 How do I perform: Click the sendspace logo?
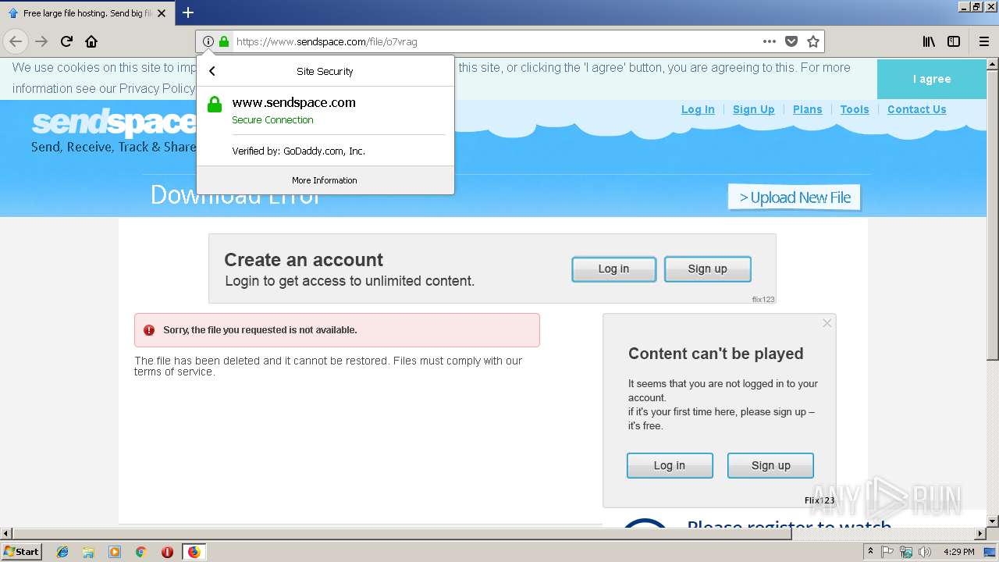tap(113, 123)
